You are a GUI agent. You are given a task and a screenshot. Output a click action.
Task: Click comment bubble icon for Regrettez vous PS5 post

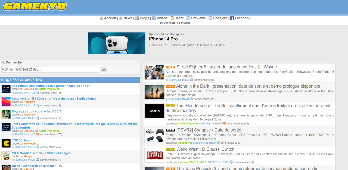click(x=38, y=118)
